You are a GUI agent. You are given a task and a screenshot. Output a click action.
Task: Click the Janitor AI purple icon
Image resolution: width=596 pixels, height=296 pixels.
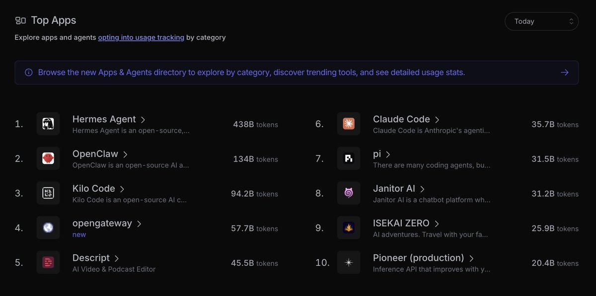point(349,193)
